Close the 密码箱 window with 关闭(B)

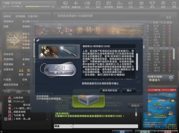coord(135,106)
